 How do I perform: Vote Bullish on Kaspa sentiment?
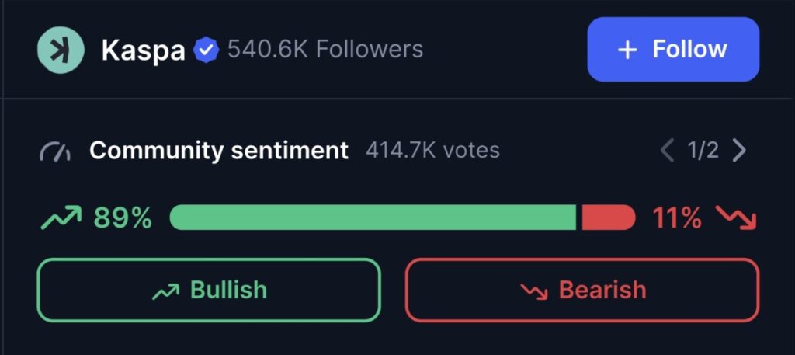(x=209, y=290)
